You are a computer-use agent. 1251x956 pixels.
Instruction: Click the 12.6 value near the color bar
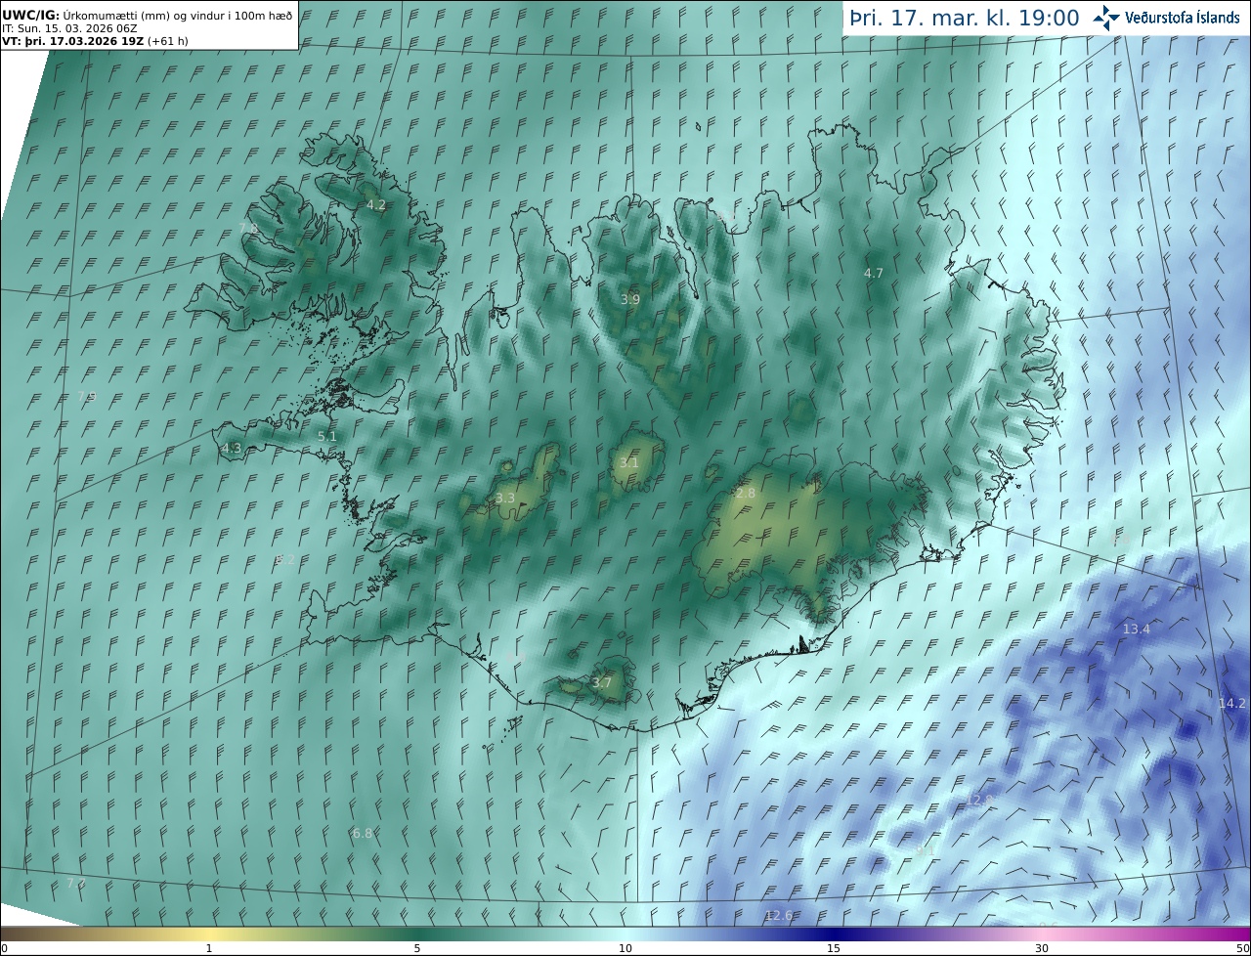(779, 915)
